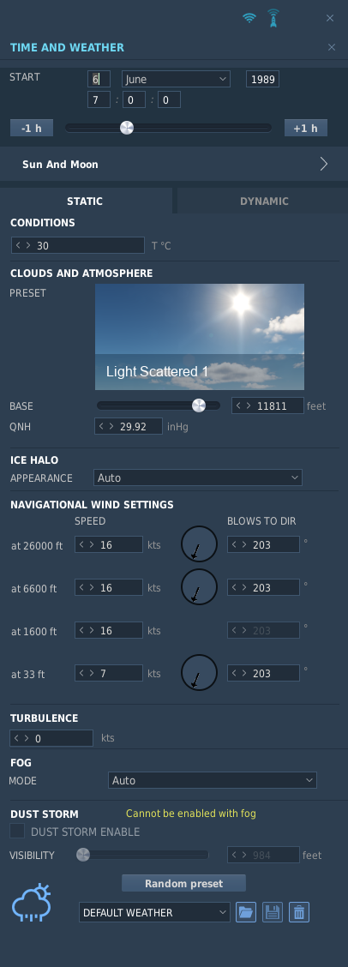Screen dimensions: 348x967
Task: Open the month dropdown showing June
Action: (x=176, y=79)
